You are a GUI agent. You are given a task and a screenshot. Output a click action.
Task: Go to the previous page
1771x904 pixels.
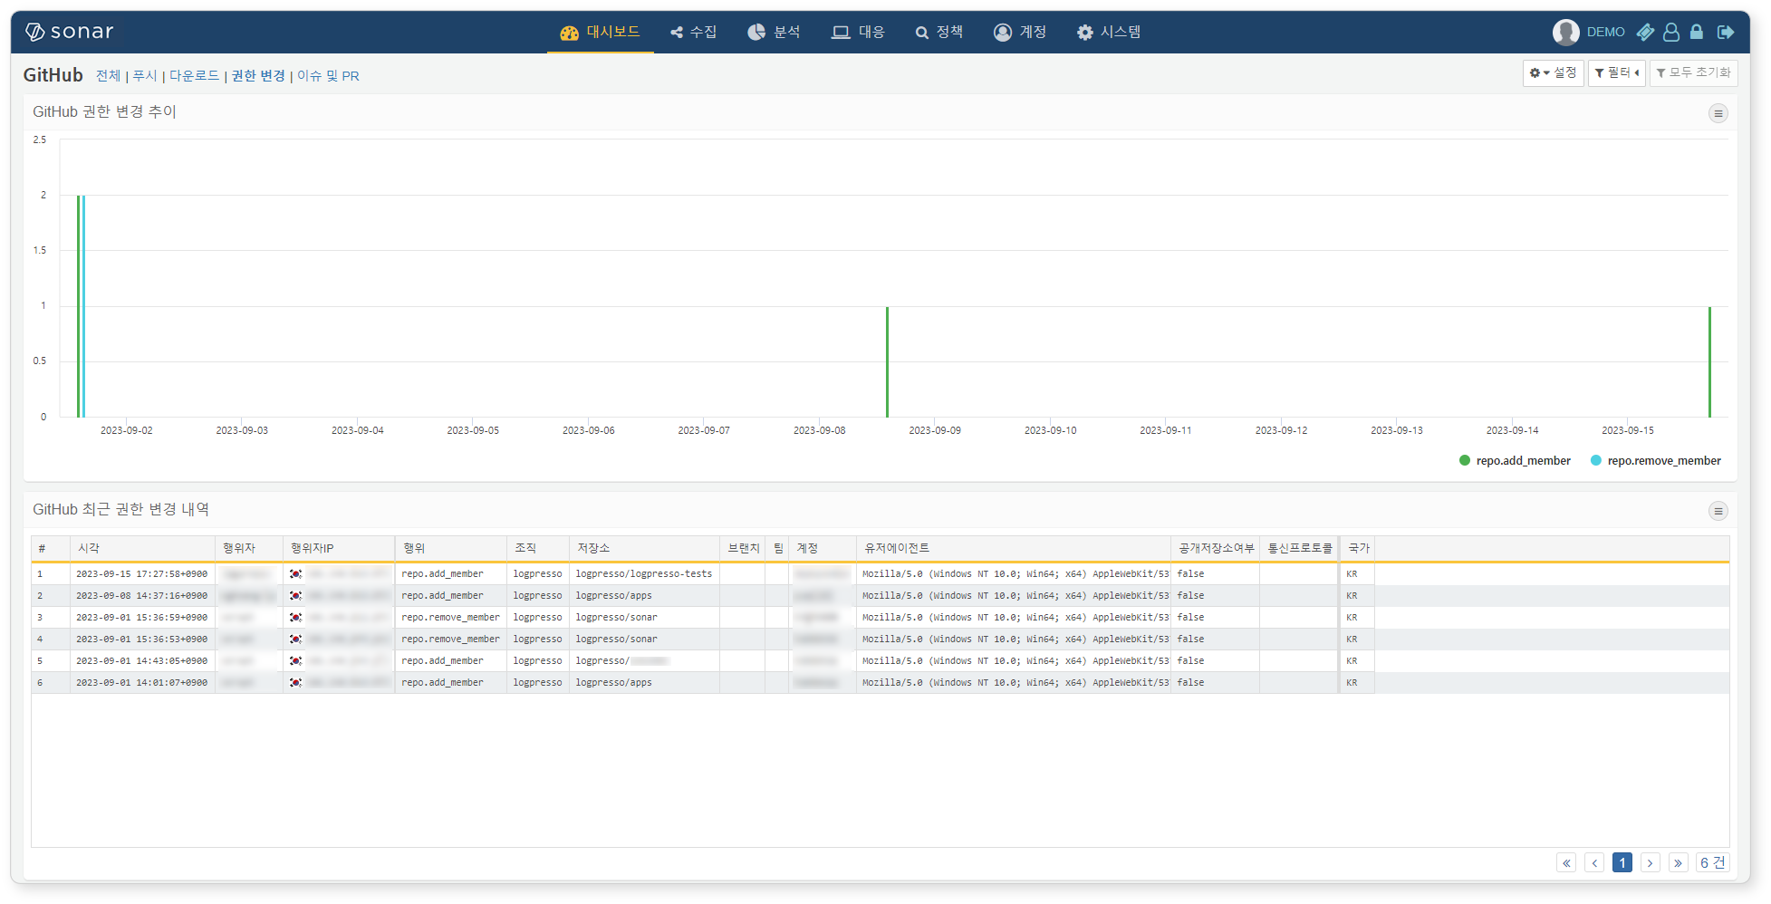click(1594, 862)
